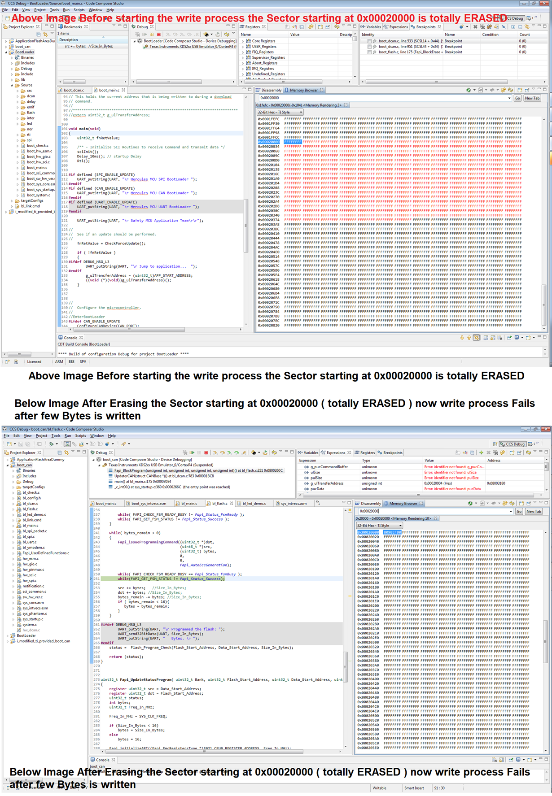The height and width of the screenshot is (796, 552).
Task: Collapse boot_can project in bottom Project Explorer
Action: coord(8,465)
